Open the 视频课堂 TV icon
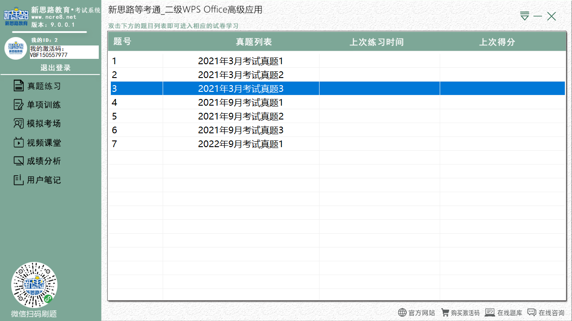 tap(19, 143)
